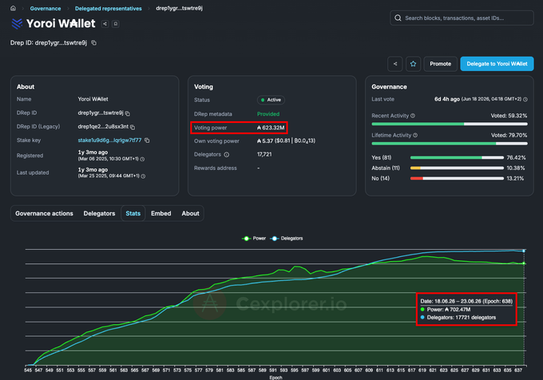Viewport: 543px width, 380px height.
Task: Click the bookmark icon beside Yoroi WAllet title
Action: click(x=116, y=24)
